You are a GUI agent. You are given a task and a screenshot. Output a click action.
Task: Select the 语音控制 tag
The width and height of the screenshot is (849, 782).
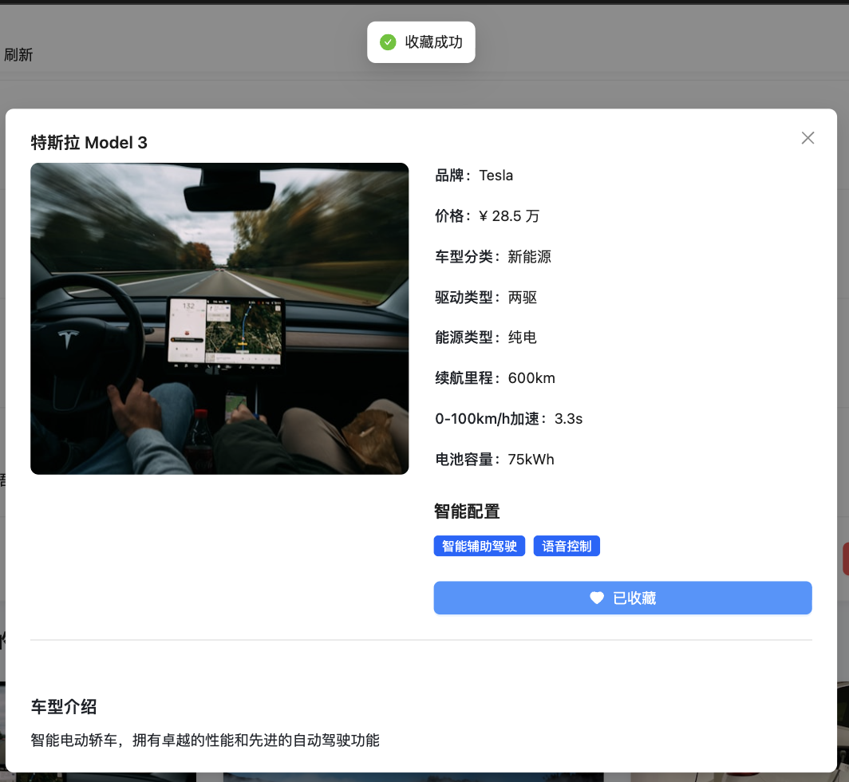tap(567, 546)
